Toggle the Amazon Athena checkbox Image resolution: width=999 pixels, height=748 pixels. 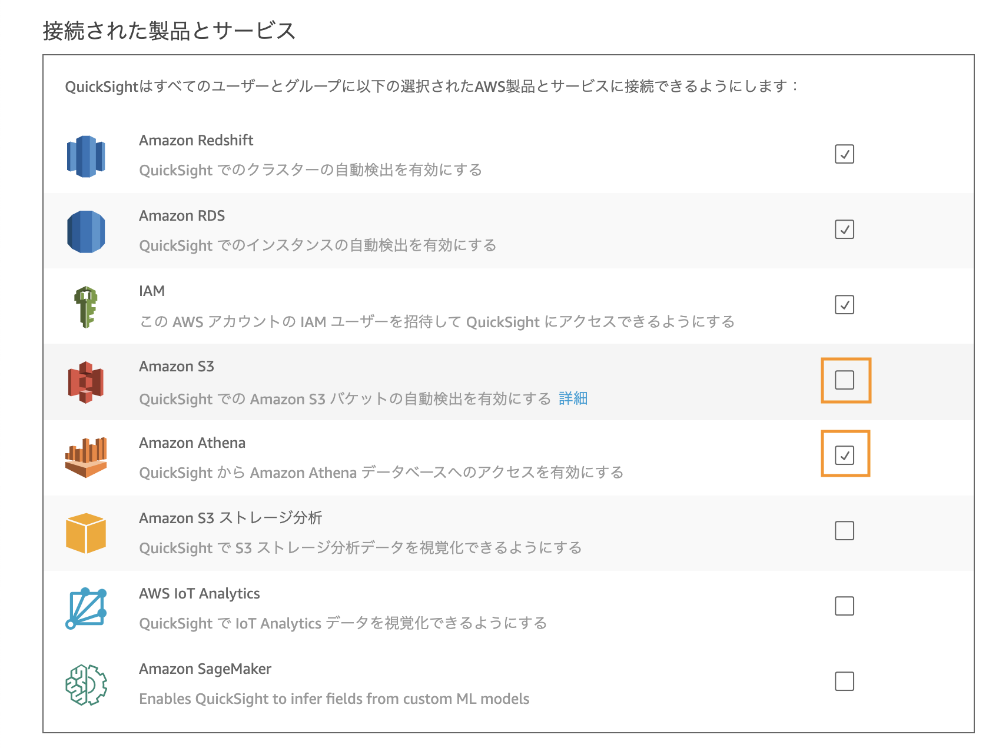[844, 456]
